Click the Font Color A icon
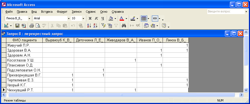Viewport: 250px width, 104px height. point(122,18)
